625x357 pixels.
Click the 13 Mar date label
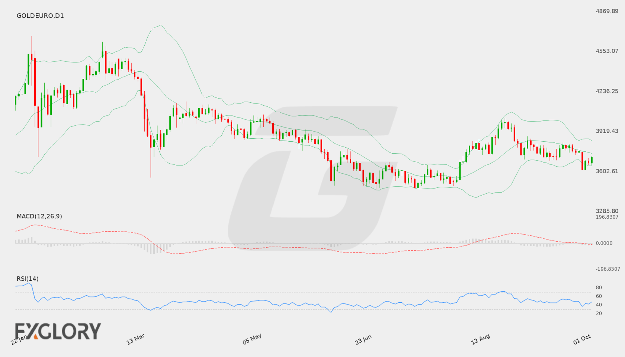tap(135, 339)
